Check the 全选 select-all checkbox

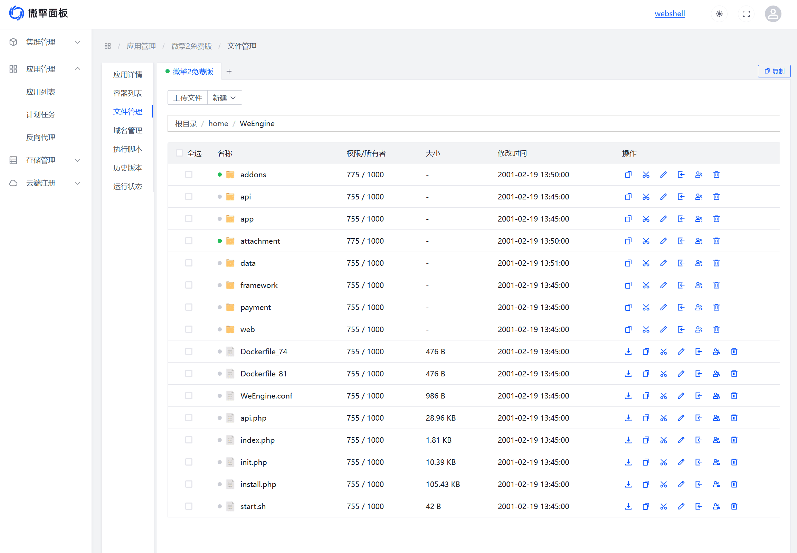point(179,153)
